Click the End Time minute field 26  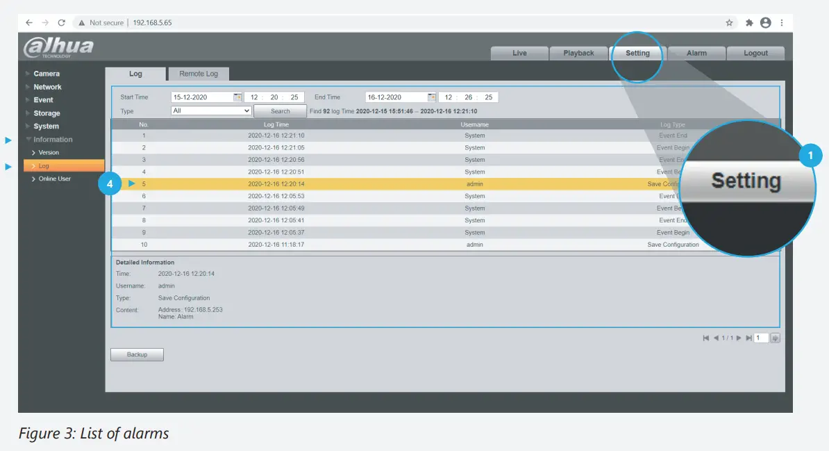tap(469, 97)
